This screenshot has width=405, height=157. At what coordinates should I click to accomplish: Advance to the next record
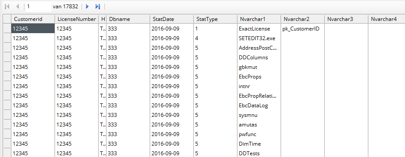click(87, 7)
